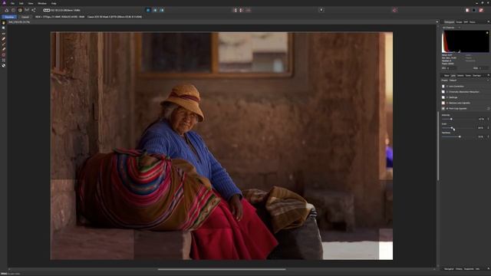Switch to the Tone Mapping persona icon

tap(27, 10)
